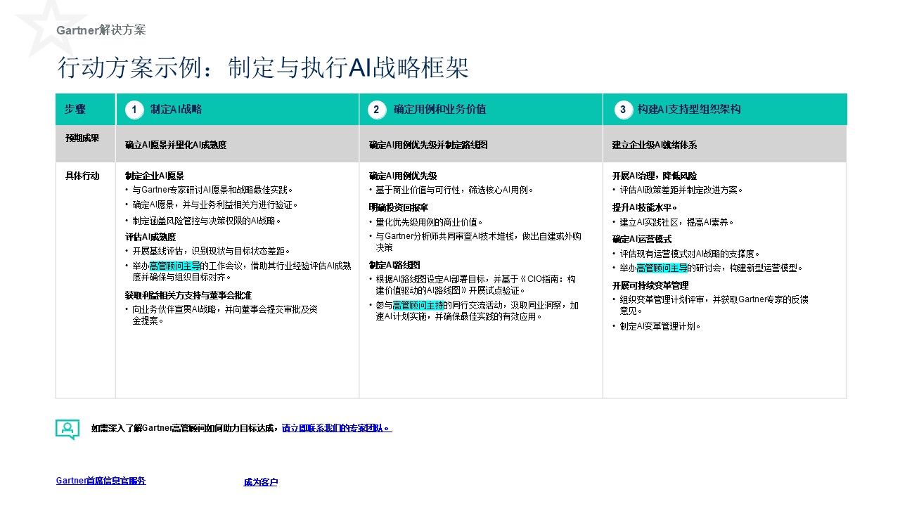900x506 pixels.
Task: Click highlighted '高管顾问主导' in 研讨会 bullet
Action: tap(662, 268)
